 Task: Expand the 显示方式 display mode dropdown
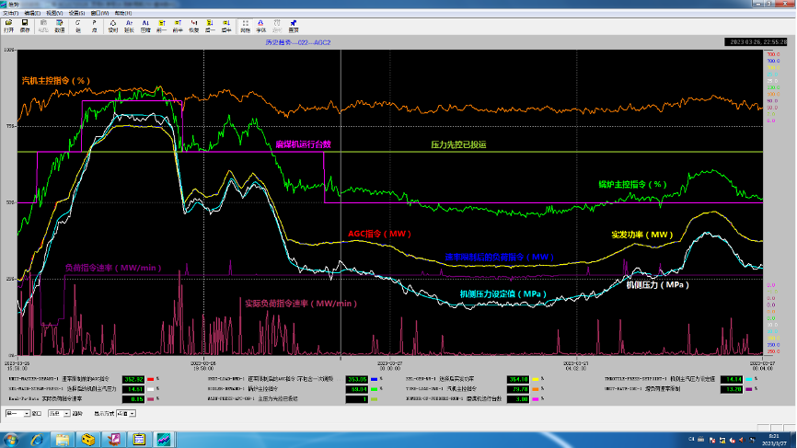click(133, 414)
